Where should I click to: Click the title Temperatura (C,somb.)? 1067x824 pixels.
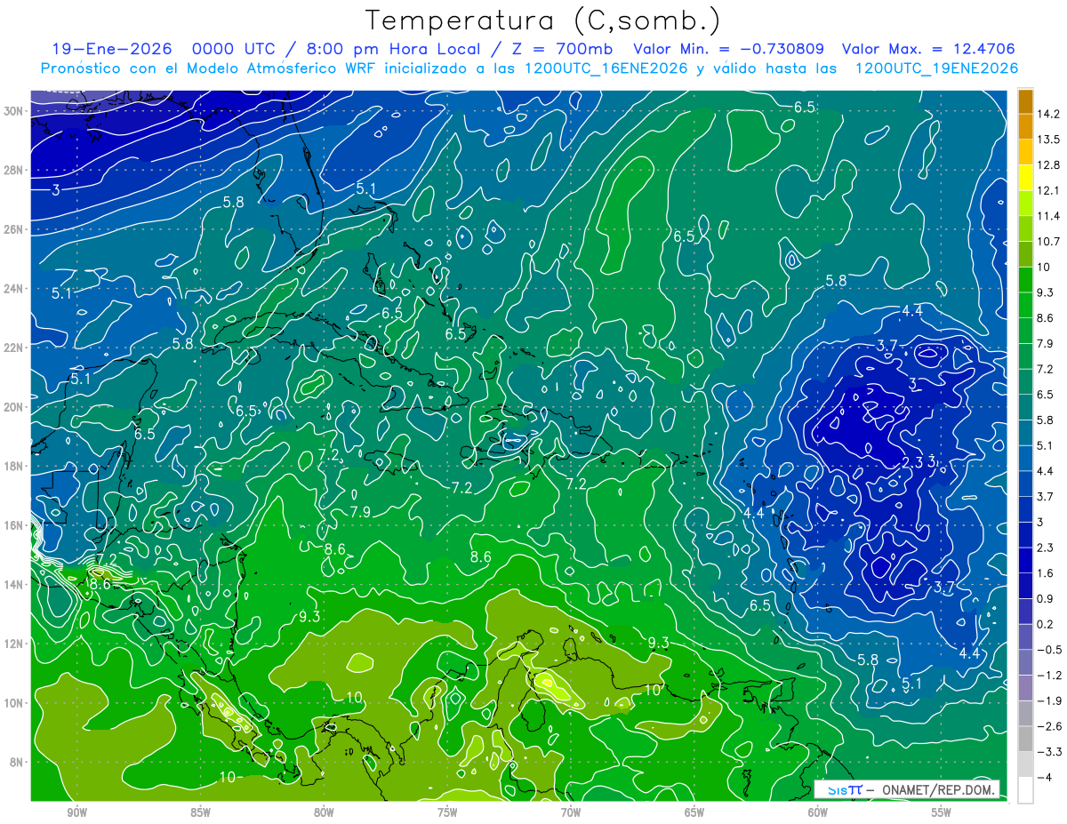point(543,20)
